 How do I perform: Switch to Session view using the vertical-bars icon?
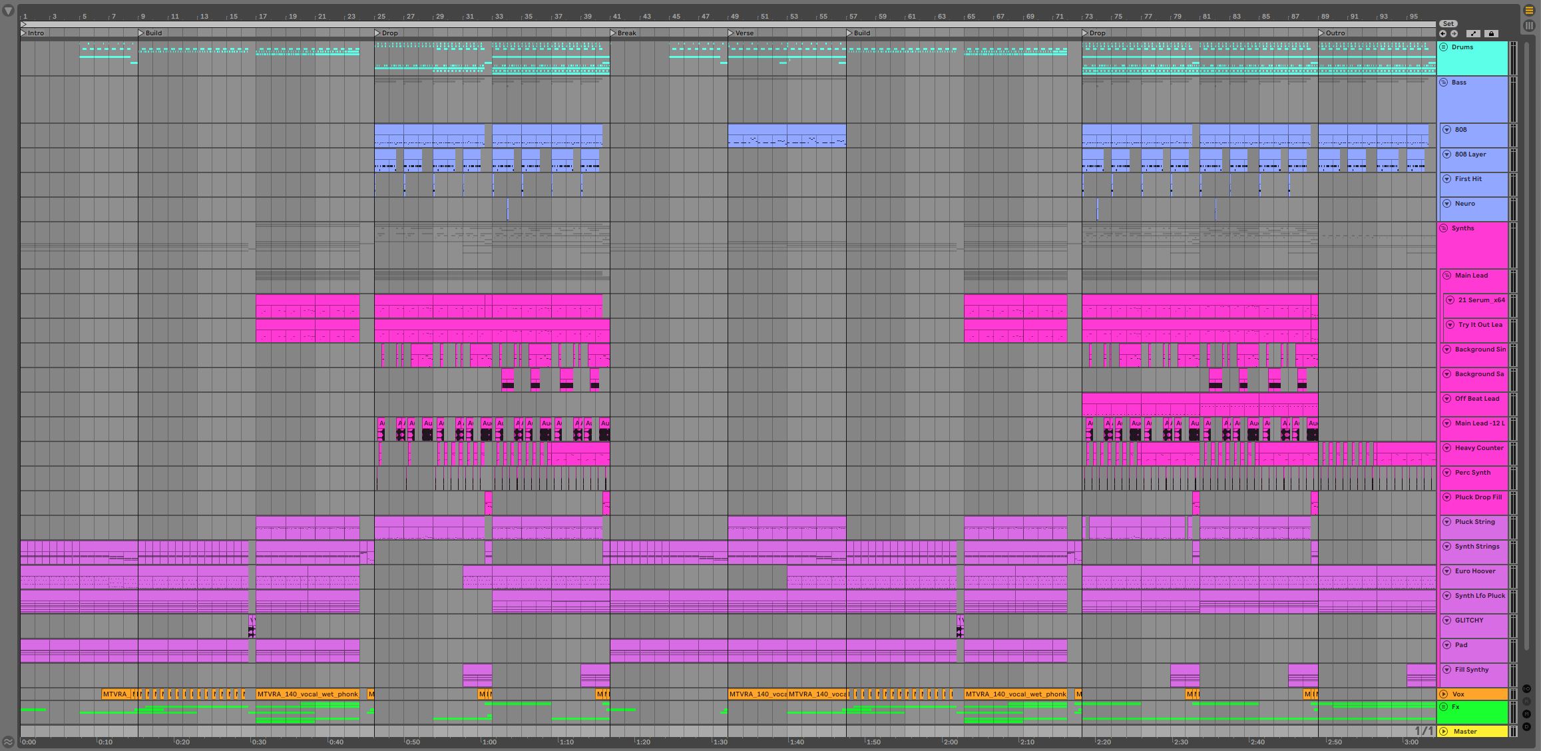[x=1529, y=25]
